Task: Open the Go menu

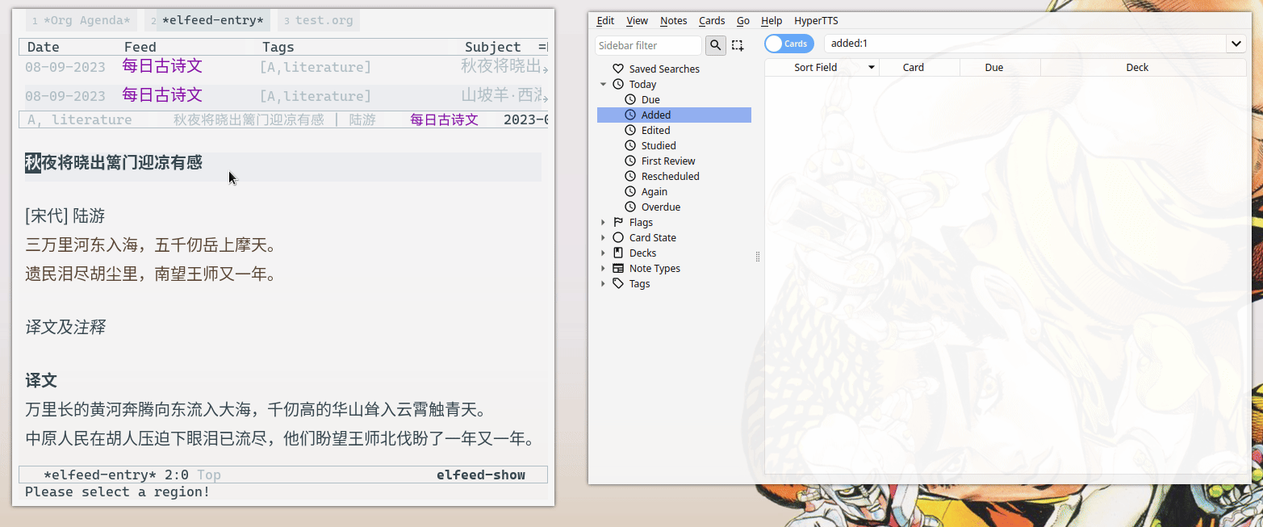Action: pyautogui.click(x=742, y=20)
